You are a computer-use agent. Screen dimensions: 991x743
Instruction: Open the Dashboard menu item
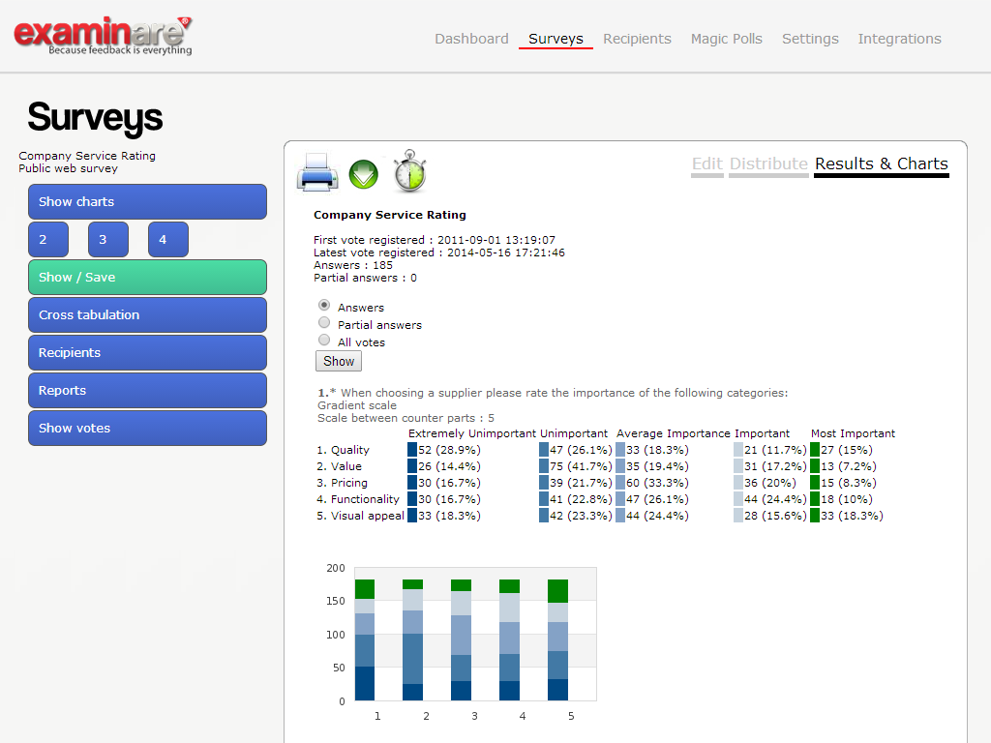click(471, 39)
